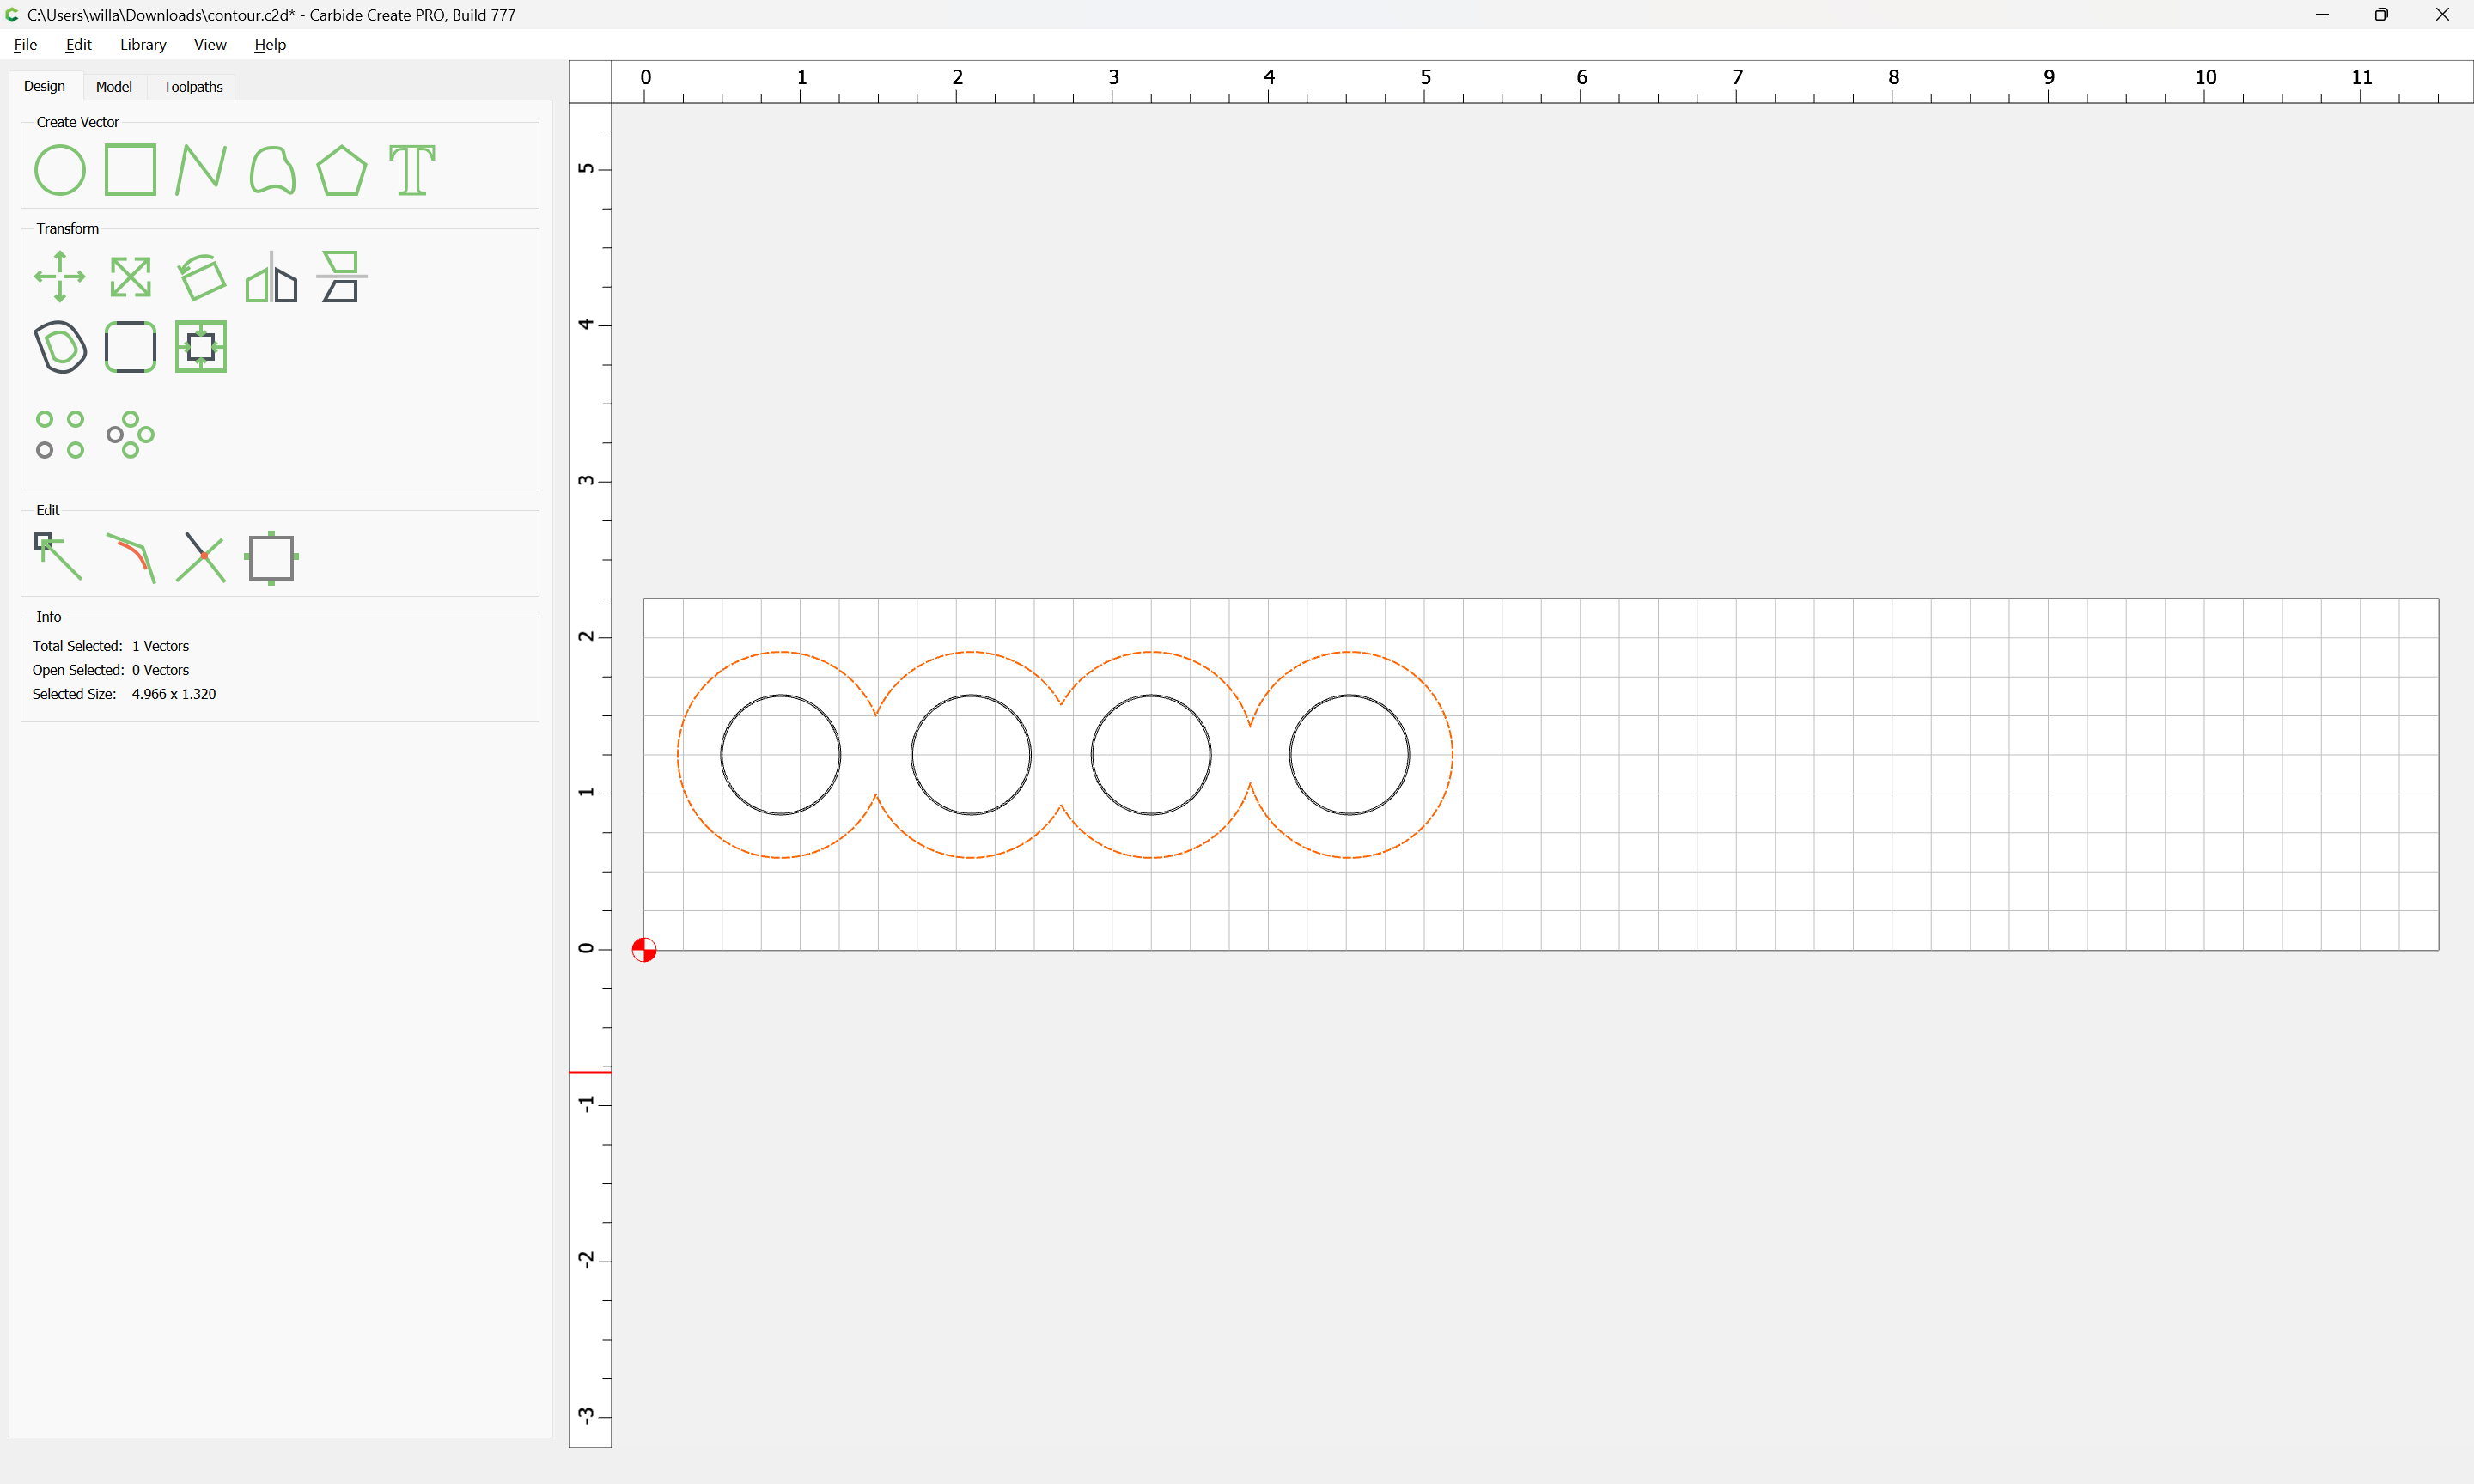Click the red origin marker on canvas
The width and height of the screenshot is (2474, 1484).
[644, 950]
